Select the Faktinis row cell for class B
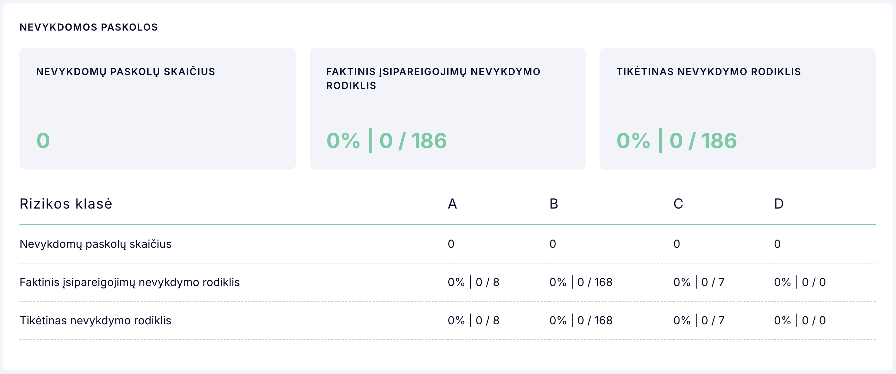 [x=581, y=282]
